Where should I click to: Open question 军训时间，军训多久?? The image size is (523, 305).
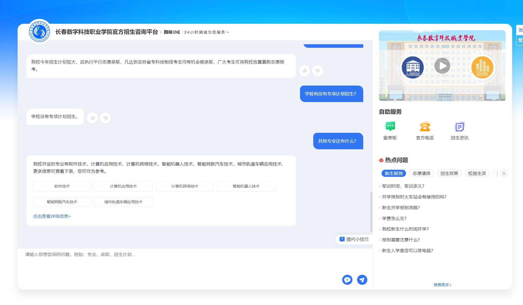tap(403, 186)
